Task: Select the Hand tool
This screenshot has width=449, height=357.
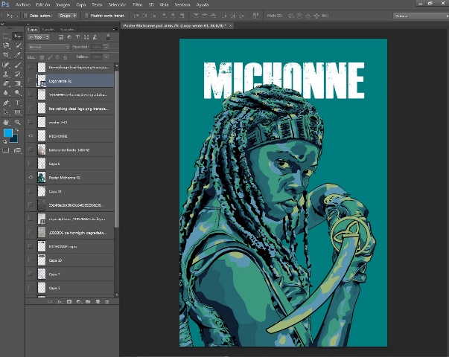Action: tap(6, 122)
